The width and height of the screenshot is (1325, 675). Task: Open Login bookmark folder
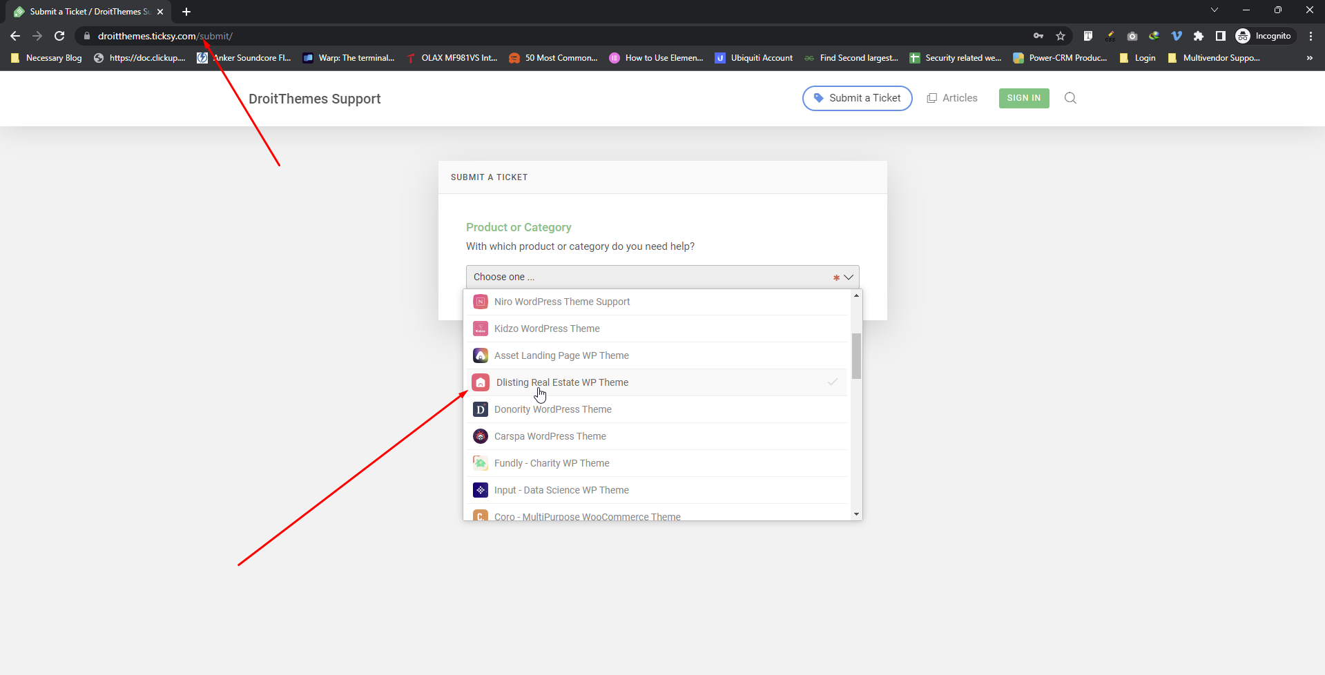click(x=1138, y=58)
